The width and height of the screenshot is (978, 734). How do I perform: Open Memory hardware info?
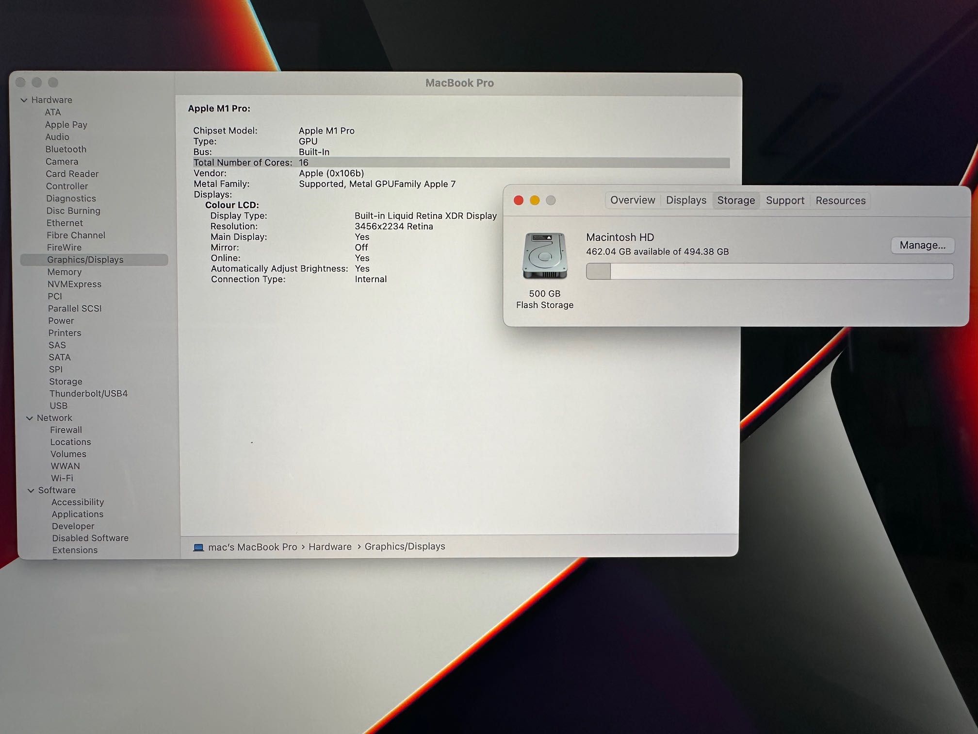[65, 272]
